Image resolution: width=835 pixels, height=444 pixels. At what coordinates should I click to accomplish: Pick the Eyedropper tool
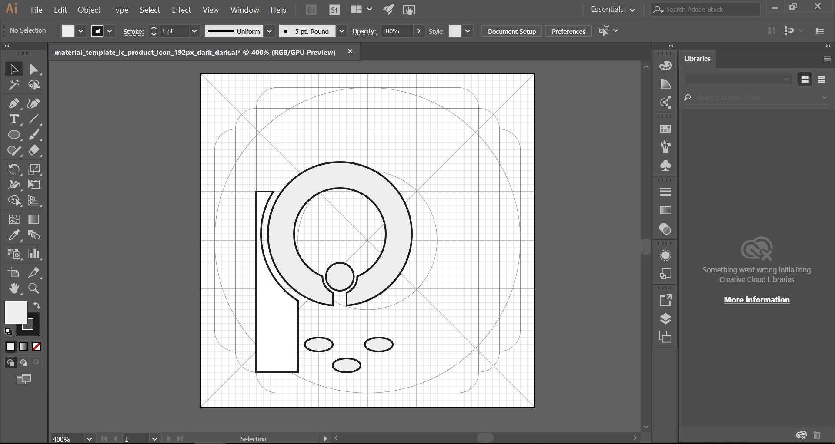13,235
